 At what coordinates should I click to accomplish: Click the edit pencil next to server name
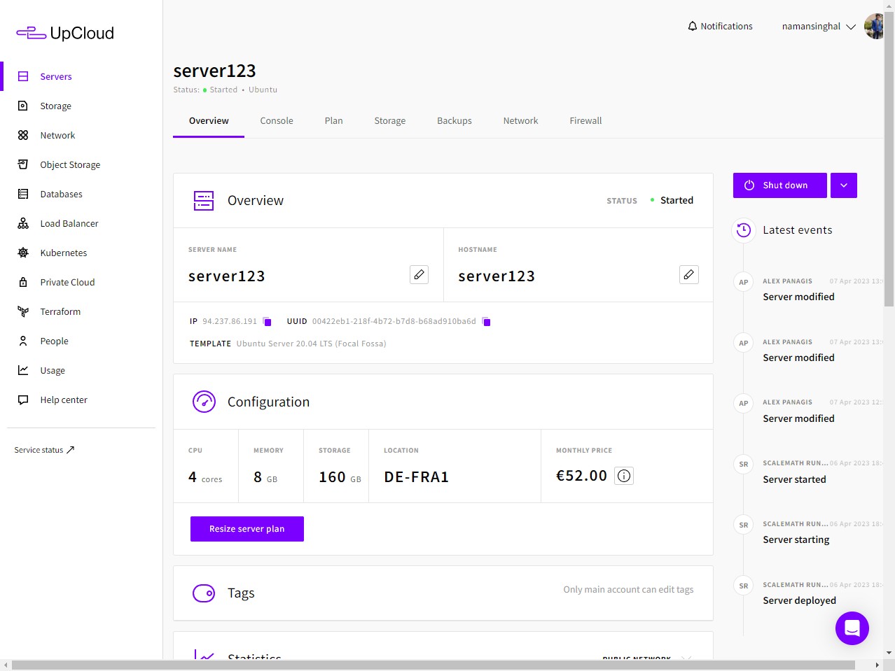[x=419, y=275]
